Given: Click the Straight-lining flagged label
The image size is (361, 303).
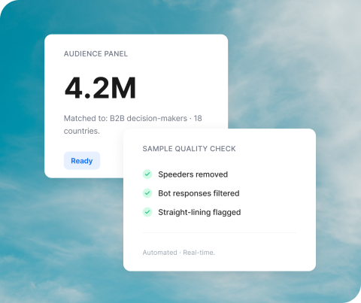Looking at the screenshot, I should click(199, 212).
